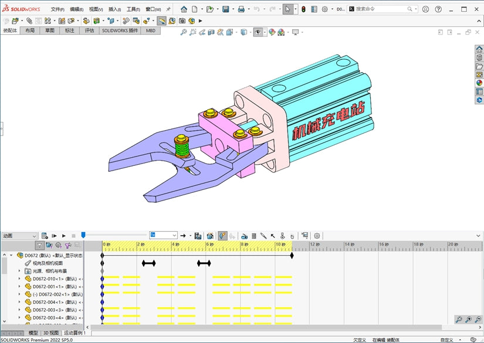Click the Edit Appearance color ball

(x=272, y=32)
